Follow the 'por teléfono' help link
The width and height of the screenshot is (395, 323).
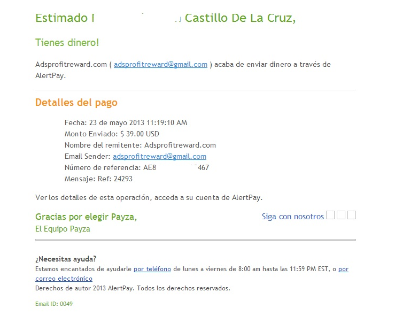coord(152,269)
